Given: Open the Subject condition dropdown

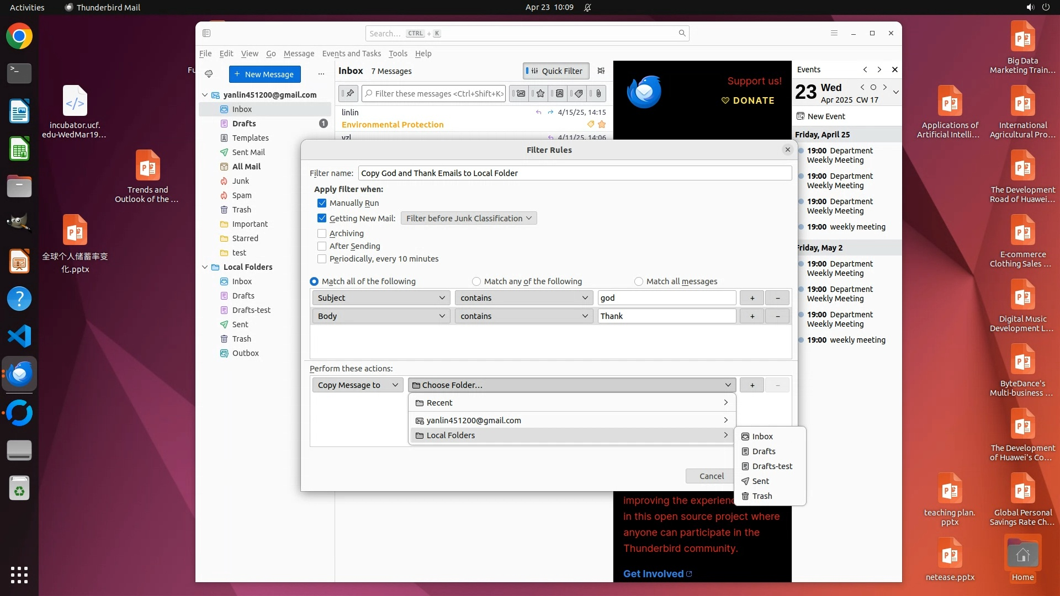Looking at the screenshot, I should tap(381, 298).
